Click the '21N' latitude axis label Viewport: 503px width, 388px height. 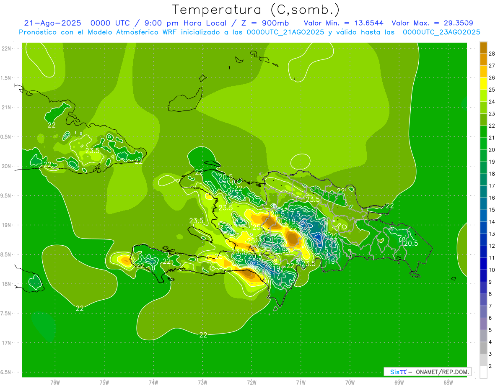point(6,107)
